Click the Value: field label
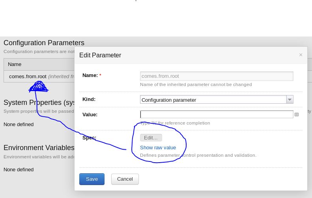 pos(90,115)
